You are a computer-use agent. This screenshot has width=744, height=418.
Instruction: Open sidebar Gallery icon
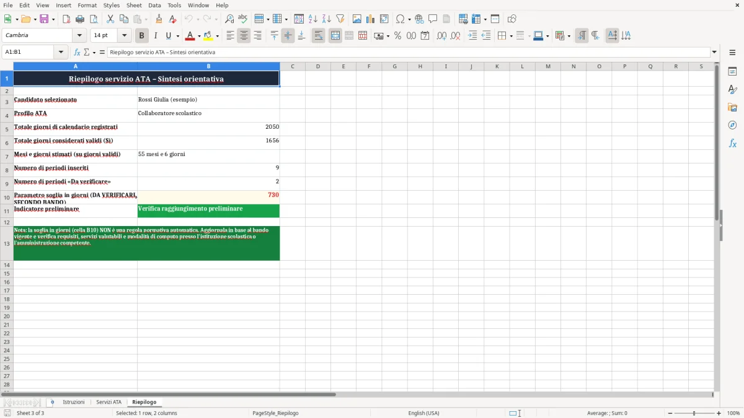point(732,107)
